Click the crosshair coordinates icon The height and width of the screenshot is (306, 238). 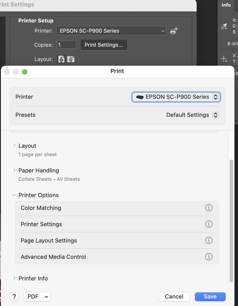[x=224, y=58]
